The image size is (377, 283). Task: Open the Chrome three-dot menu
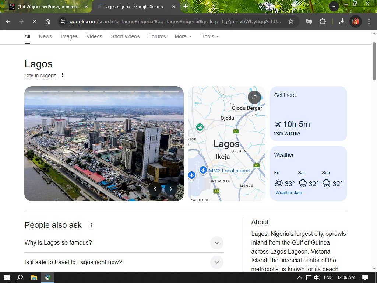(369, 21)
